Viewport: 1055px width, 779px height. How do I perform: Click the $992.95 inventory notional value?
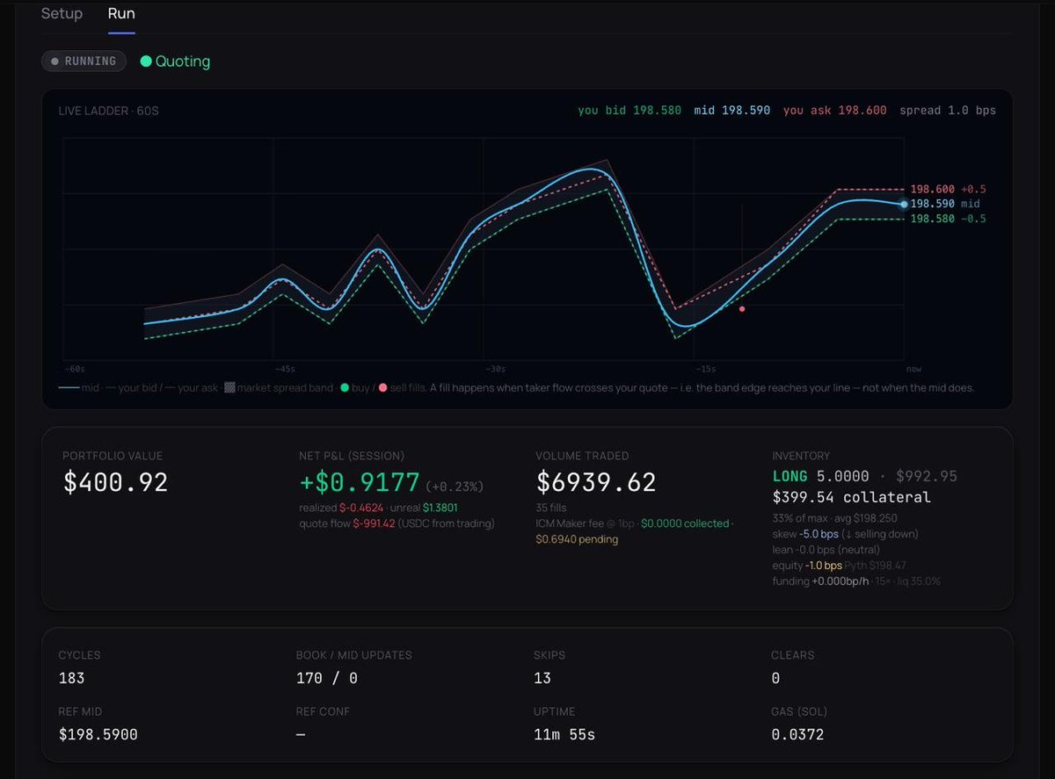(927, 476)
